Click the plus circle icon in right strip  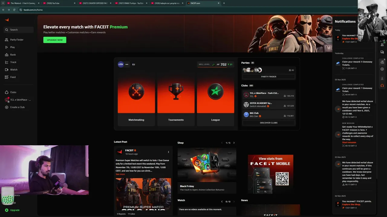pyautogui.click(x=382, y=69)
